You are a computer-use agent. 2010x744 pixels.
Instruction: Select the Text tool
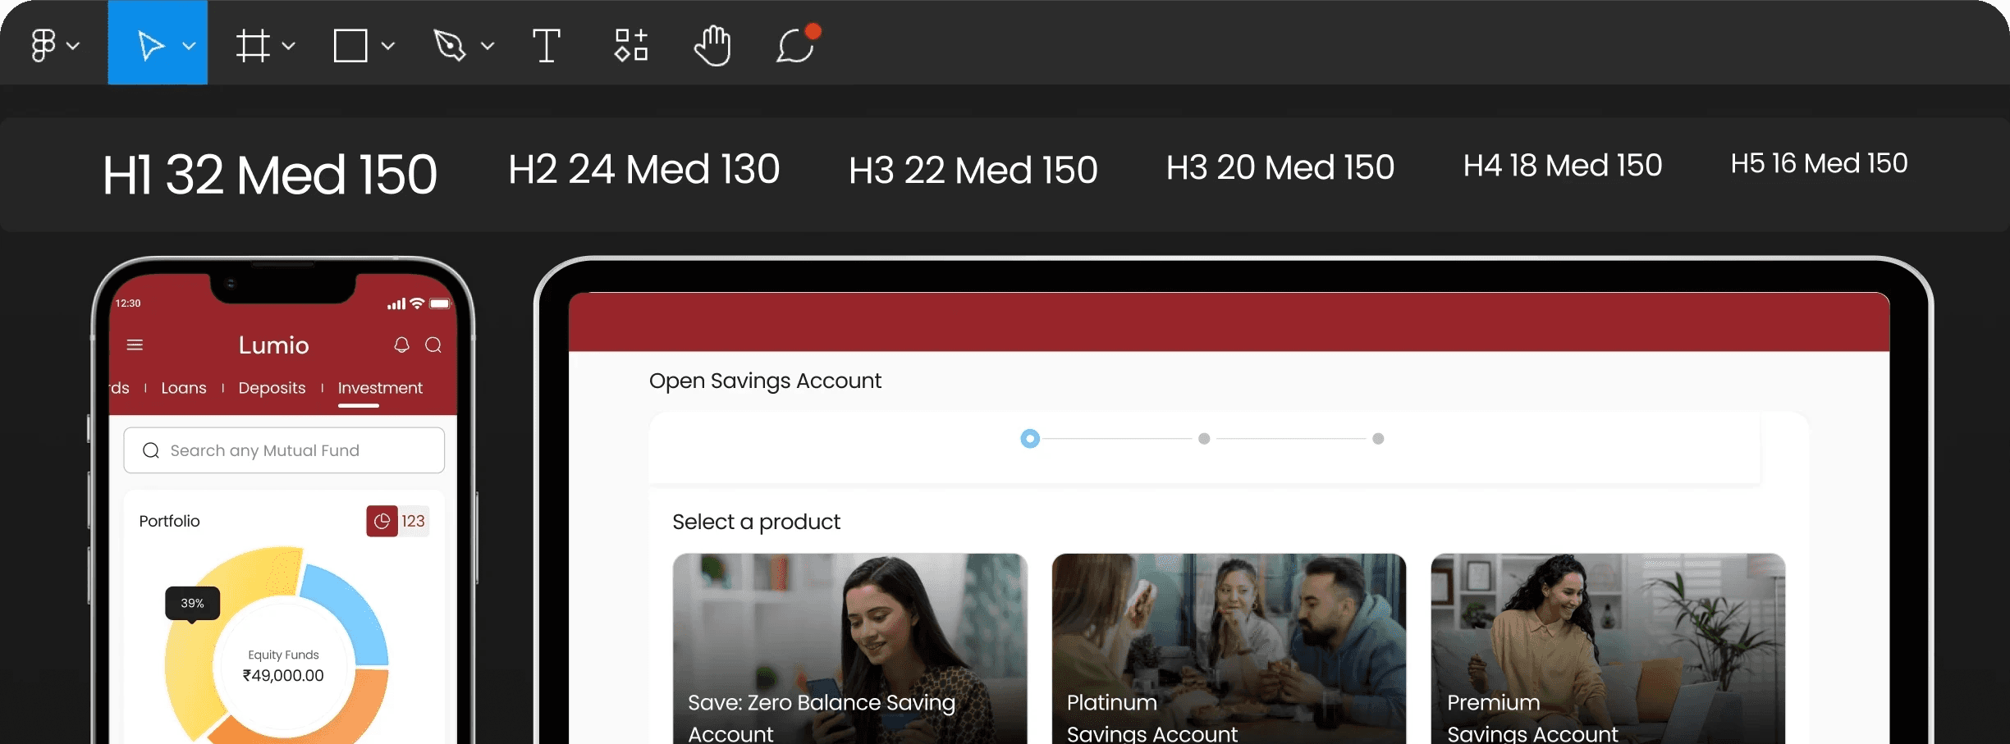(x=547, y=45)
